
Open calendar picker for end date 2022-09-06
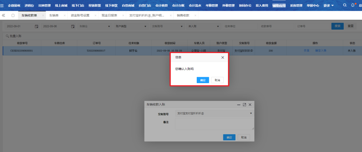(73, 26)
